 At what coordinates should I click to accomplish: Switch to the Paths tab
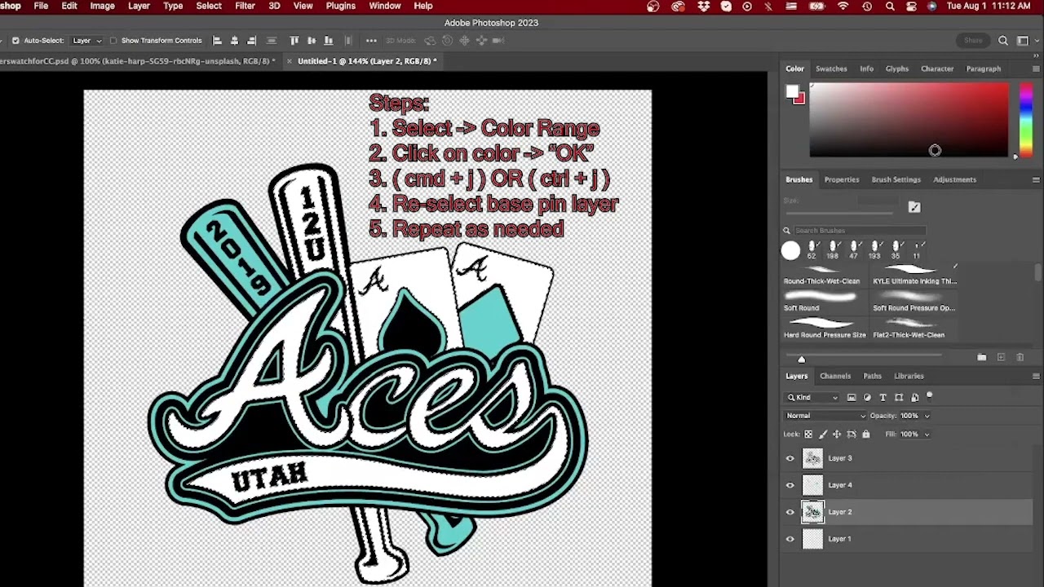click(x=873, y=376)
